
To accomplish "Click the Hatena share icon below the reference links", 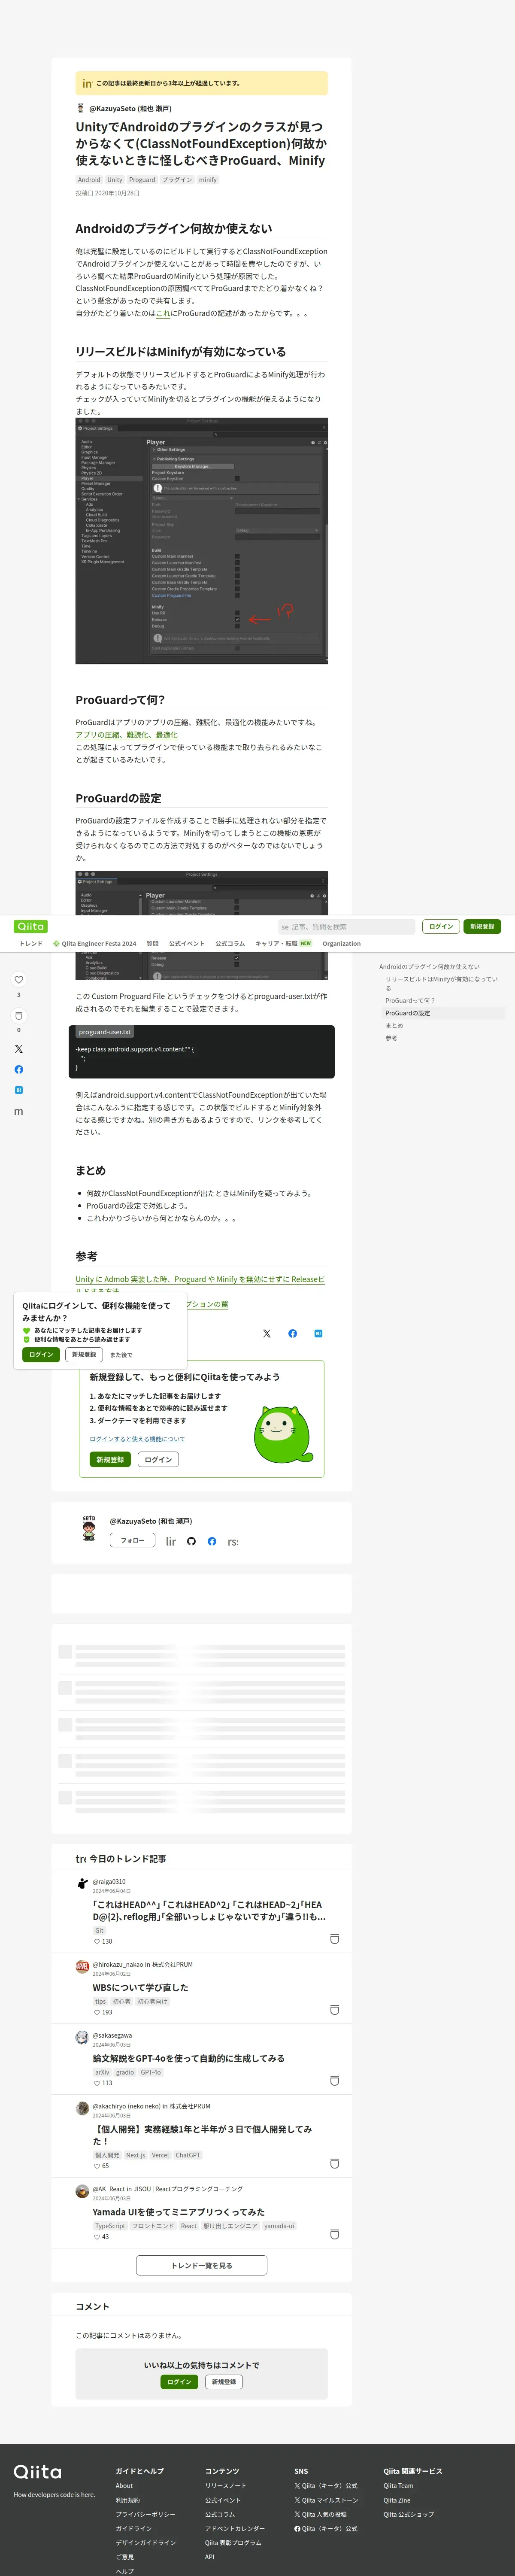I will [318, 1333].
